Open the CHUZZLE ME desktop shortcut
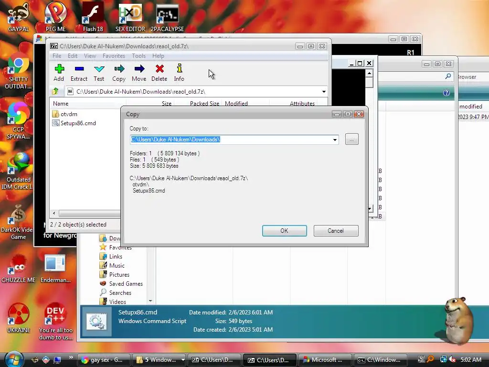 (19, 269)
